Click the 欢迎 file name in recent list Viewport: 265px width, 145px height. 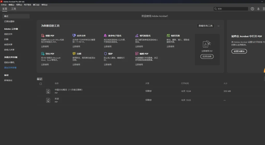(57, 99)
